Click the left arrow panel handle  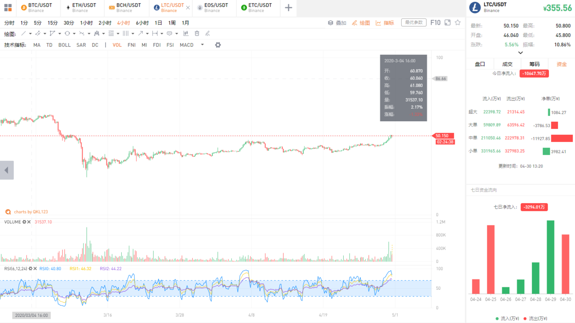(x=7, y=170)
